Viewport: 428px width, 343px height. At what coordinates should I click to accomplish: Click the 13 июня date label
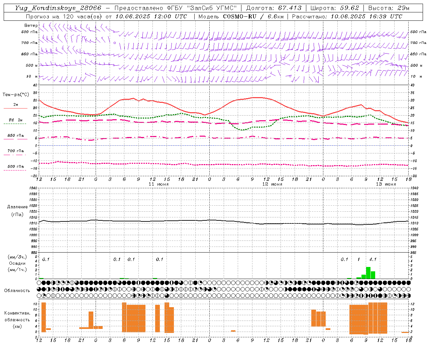(386, 184)
